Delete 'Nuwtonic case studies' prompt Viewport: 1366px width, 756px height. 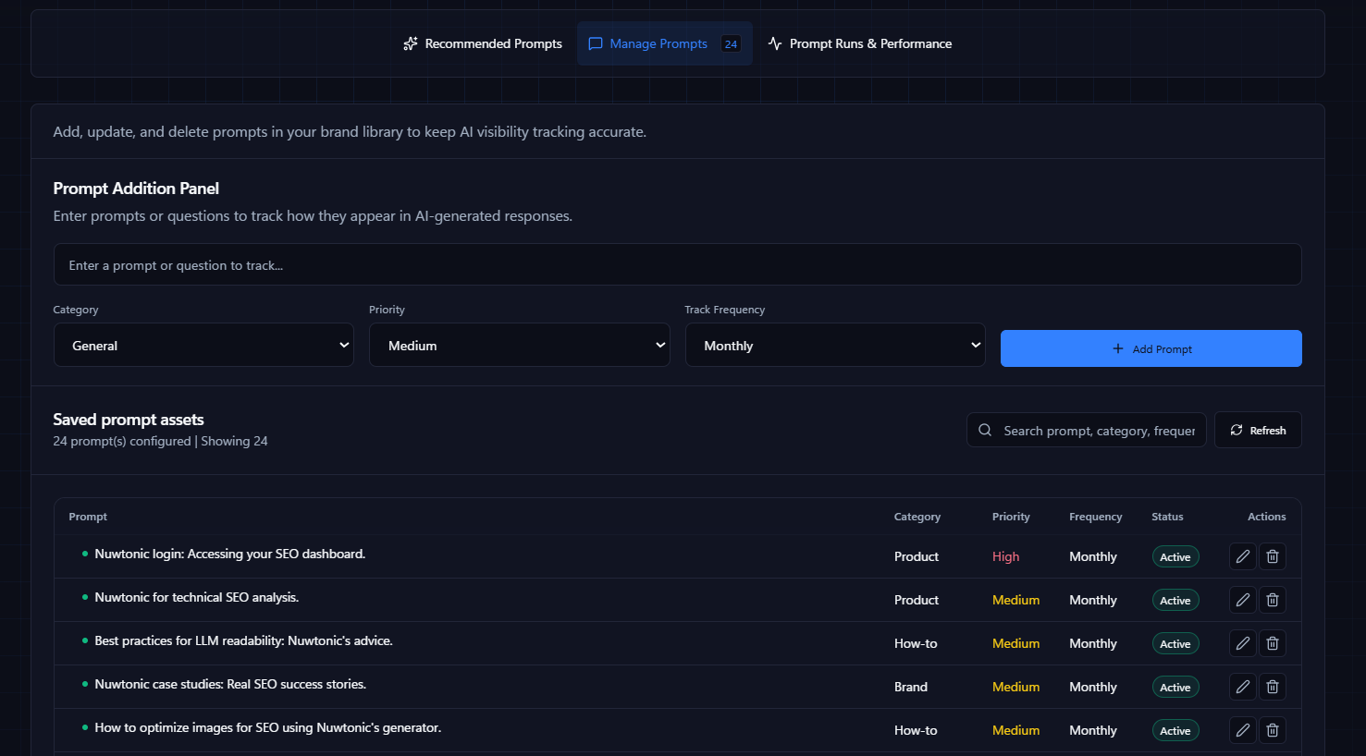pyautogui.click(x=1273, y=687)
